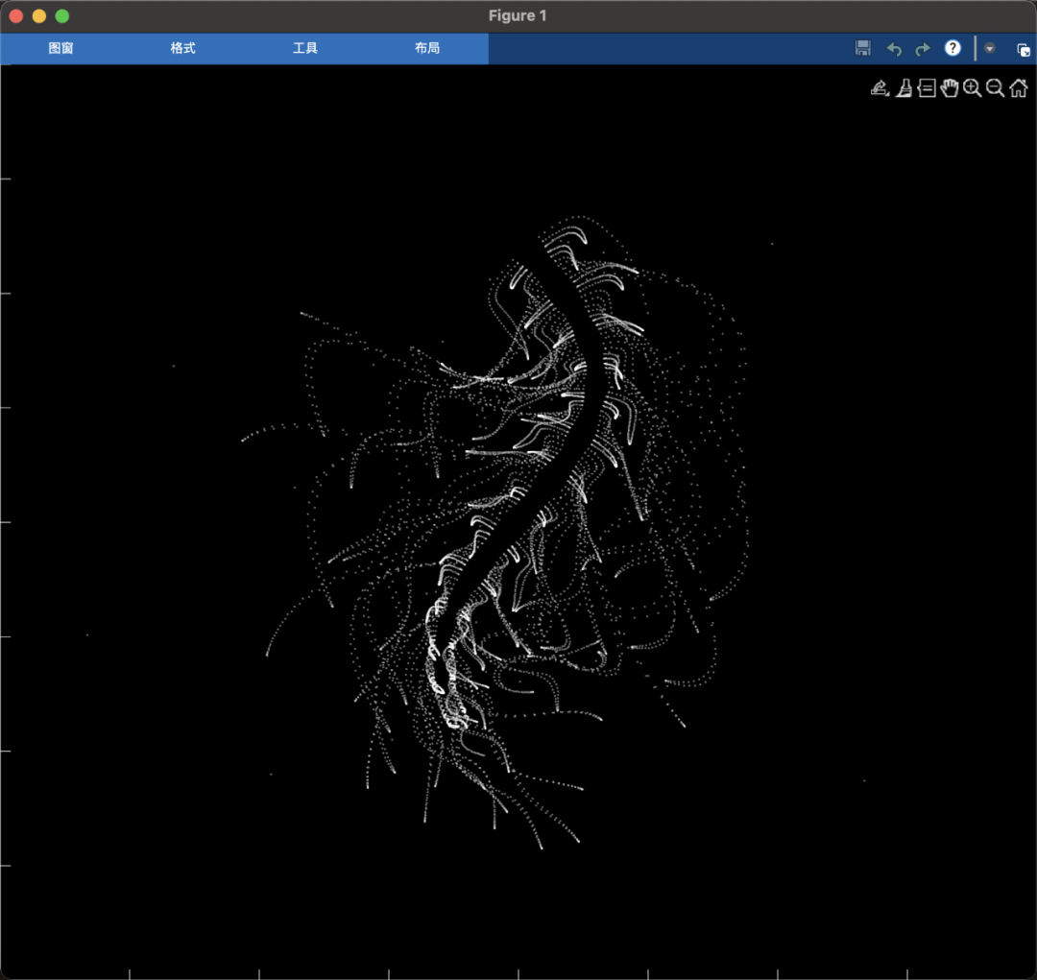Activate the zoom in magnifier

click(x=972, y=88)
